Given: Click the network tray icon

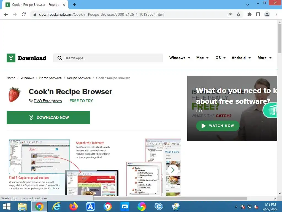Looking at the screenshot, I should coord(250,207).
